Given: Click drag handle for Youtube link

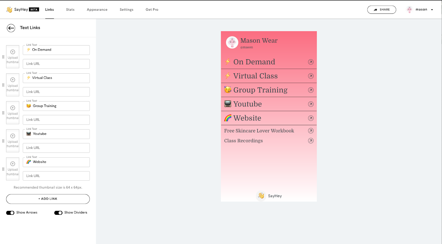Looking at the screenshot, I should click(x=3, y=141).
